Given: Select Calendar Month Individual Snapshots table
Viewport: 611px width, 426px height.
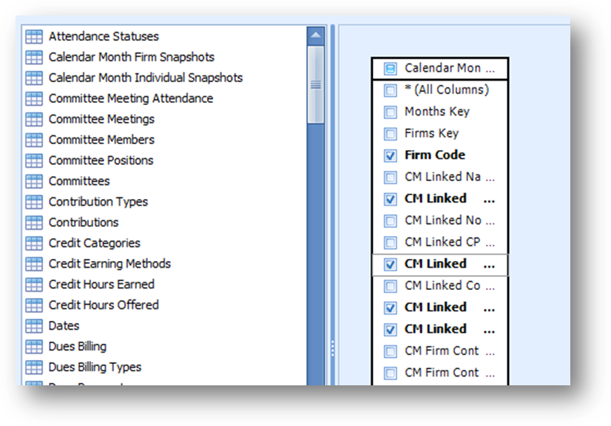Looking at the screenshot, I should tap(145, 78).
